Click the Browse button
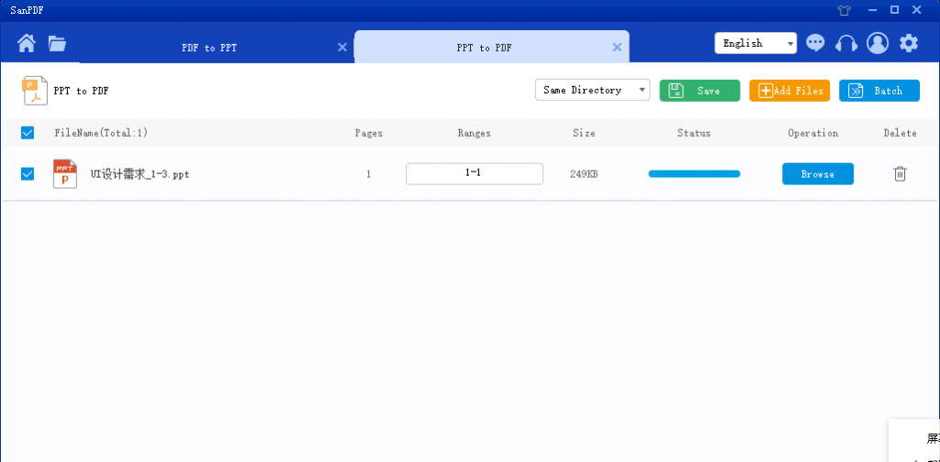 [818, 174]
